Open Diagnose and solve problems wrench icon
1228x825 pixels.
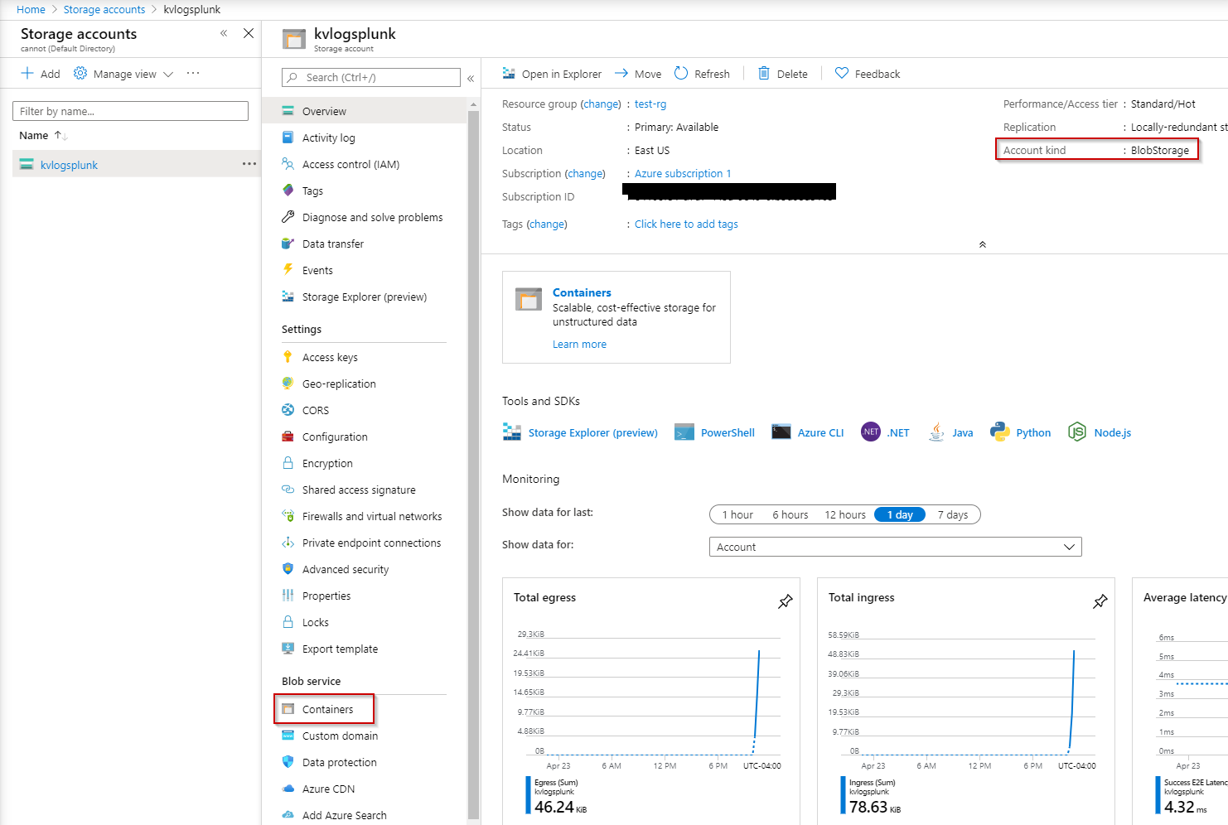point(288,217)
